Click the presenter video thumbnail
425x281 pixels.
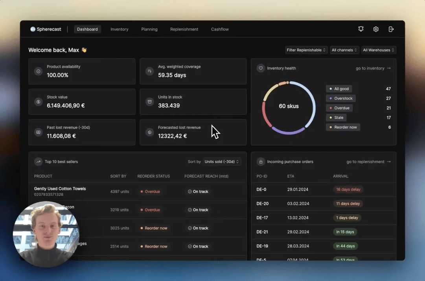pos(46,234)
